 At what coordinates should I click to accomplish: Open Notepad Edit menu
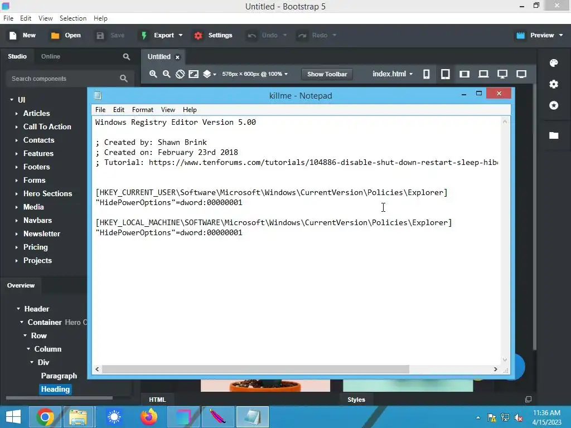[x=118, y=110]
